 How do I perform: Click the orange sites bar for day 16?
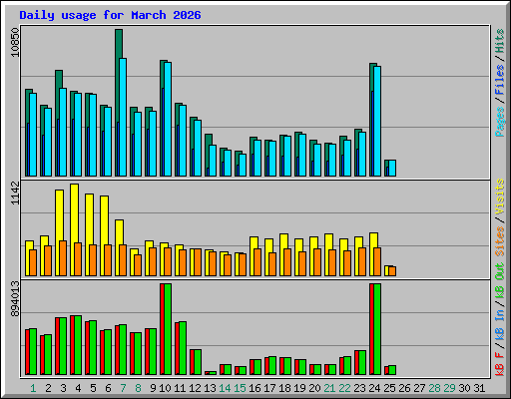coord(257,262)
